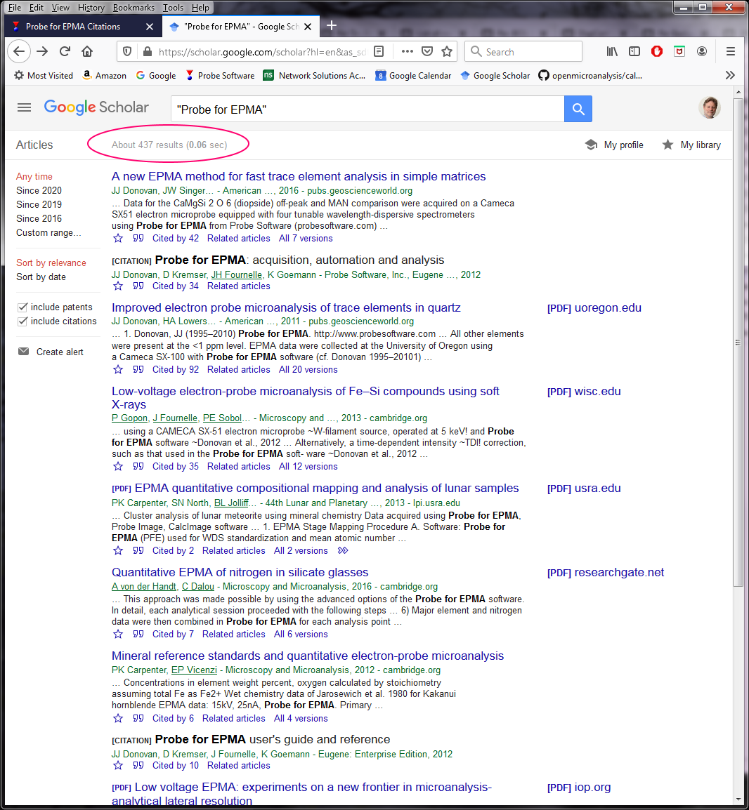The width and height of the screenshot is (749, 810).
Task: Click the Google Scholar search input field
Action: click(x=367, y=109)
